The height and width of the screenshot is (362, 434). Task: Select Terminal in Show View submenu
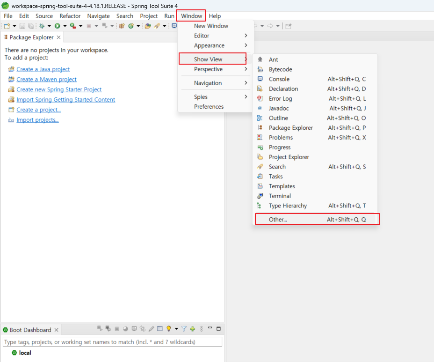tap(316, 196)
